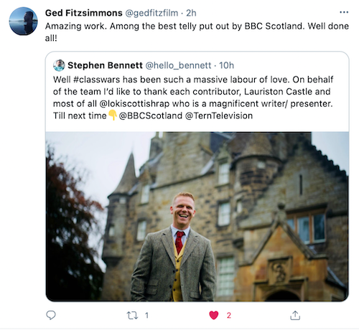Click the reply speech bubble icon
This screenshot has width=359, height=330.
[51, 315]
